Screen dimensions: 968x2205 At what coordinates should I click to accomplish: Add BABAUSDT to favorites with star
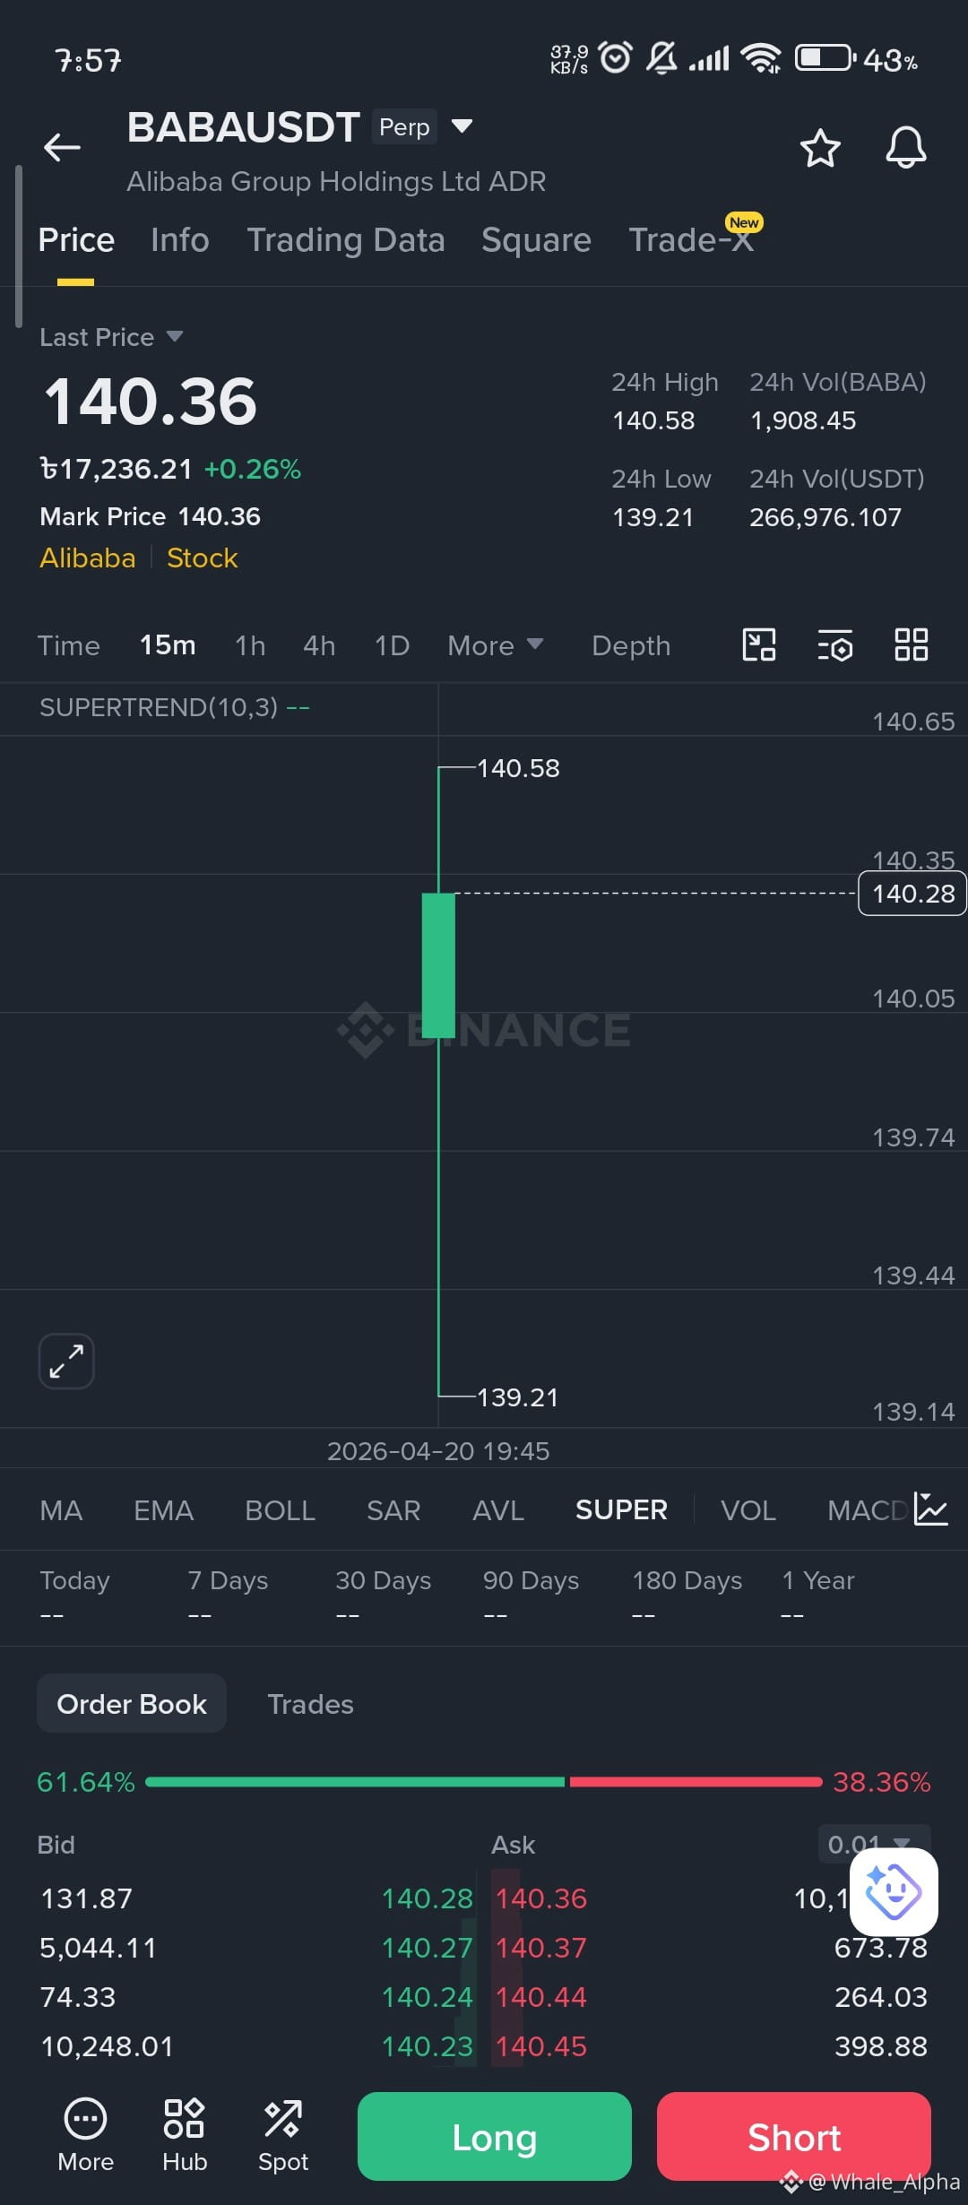tap(819, 148)
